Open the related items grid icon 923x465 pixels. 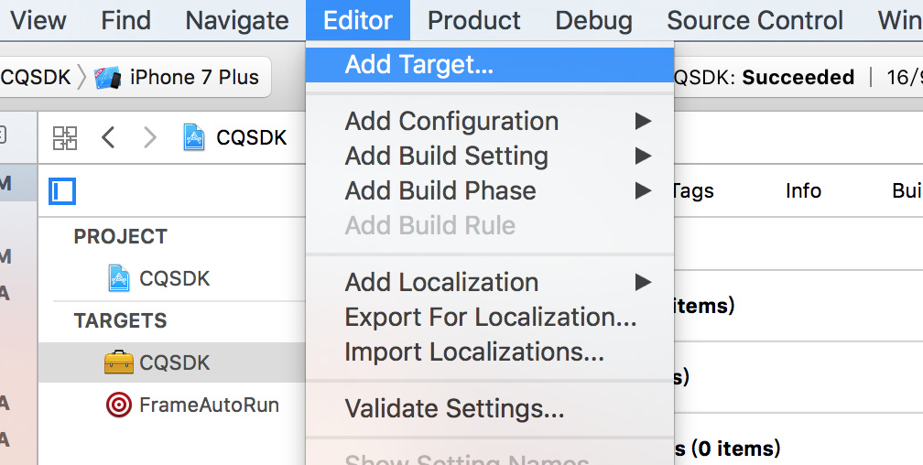[65, 137]
